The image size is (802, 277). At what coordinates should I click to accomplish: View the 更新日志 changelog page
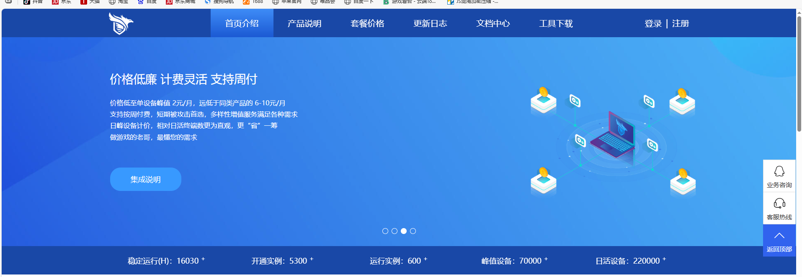[430, 23]
